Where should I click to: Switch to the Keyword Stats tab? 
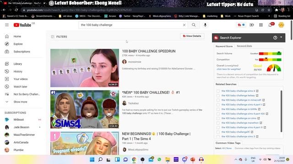(244, 46)
